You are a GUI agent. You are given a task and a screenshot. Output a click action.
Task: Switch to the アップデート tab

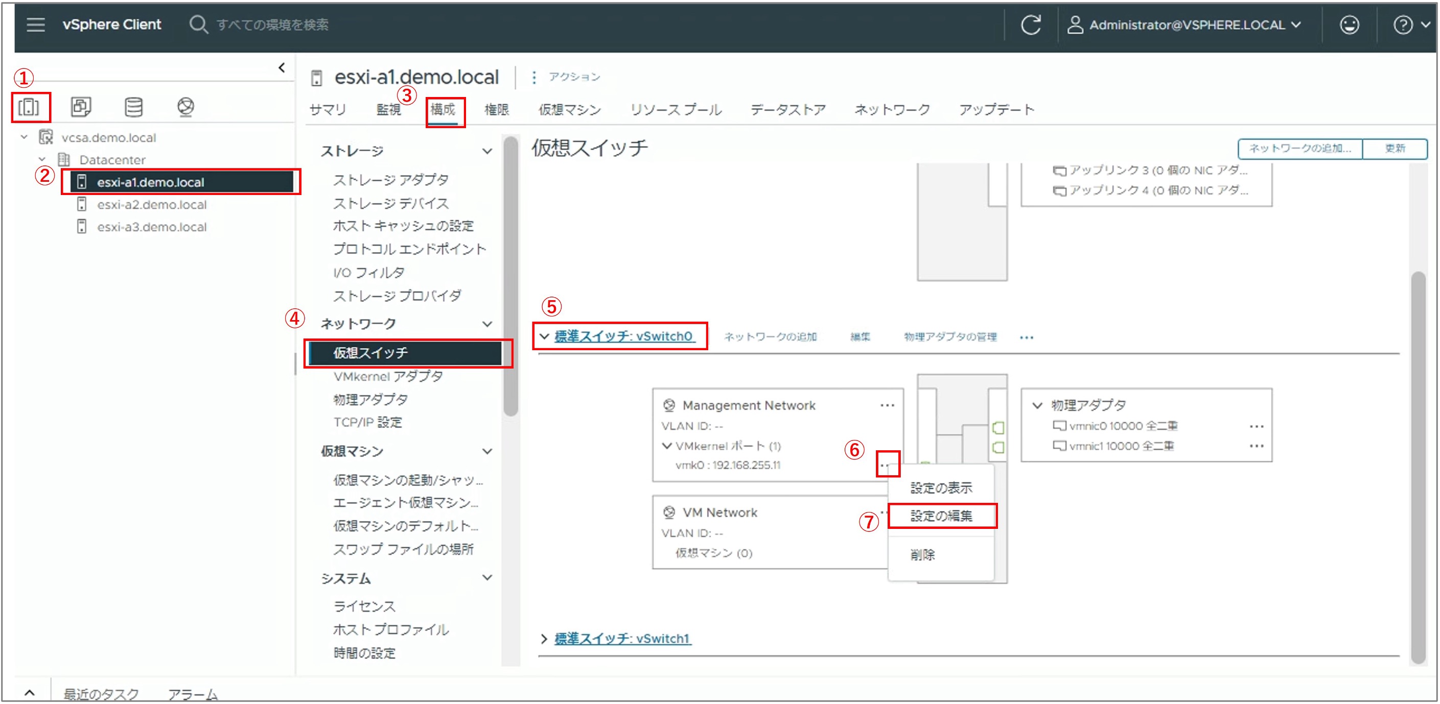pos(997,109)
